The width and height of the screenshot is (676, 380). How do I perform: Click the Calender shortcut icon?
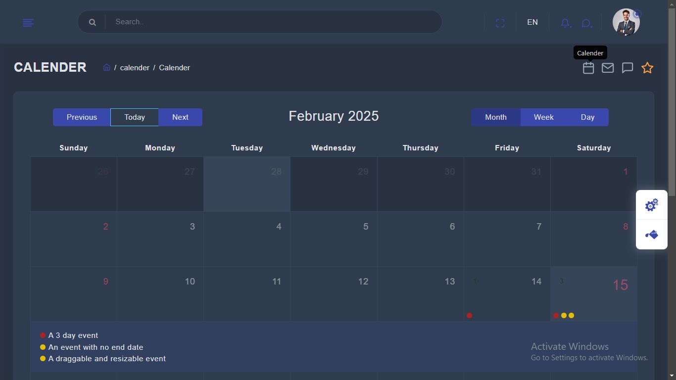coord(588,68)
